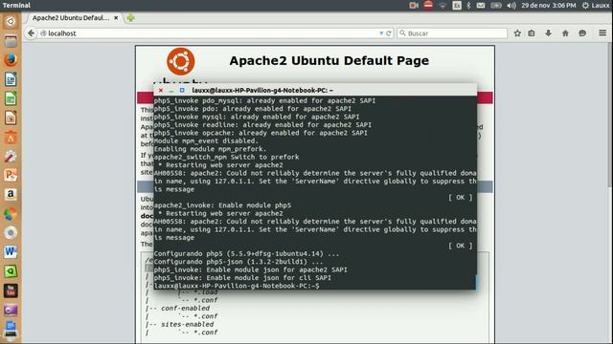This screenshot has height=344, width=613.
Task: Click 'apache2_invoke: Enable module php5' line
Action: (x=222, y=205)
